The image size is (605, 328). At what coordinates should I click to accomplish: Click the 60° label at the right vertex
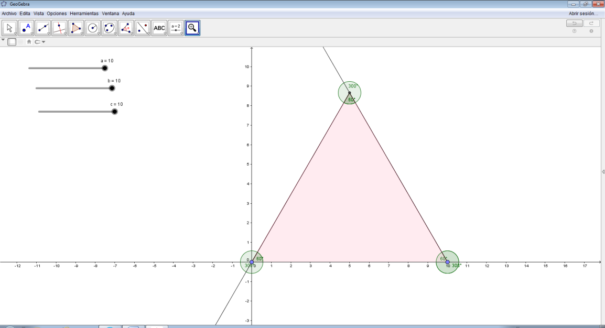444,259
